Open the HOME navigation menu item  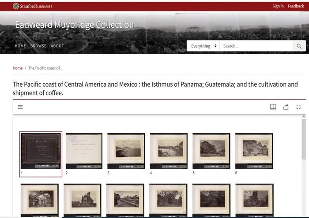click(20, 46)
